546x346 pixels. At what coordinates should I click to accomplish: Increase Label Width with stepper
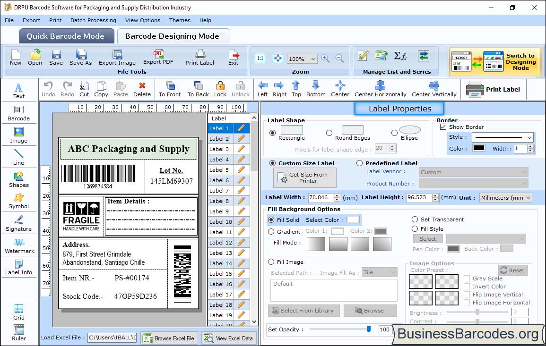click(x=337, y=195)
